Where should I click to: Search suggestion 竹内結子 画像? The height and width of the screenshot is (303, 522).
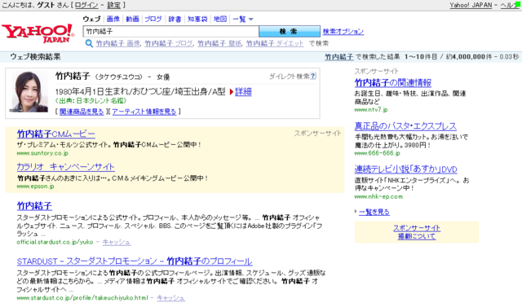[x=117, y=43]
